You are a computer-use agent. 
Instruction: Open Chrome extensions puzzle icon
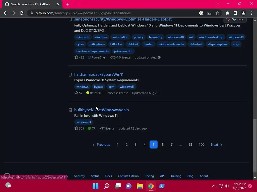[x=227, y=13]
